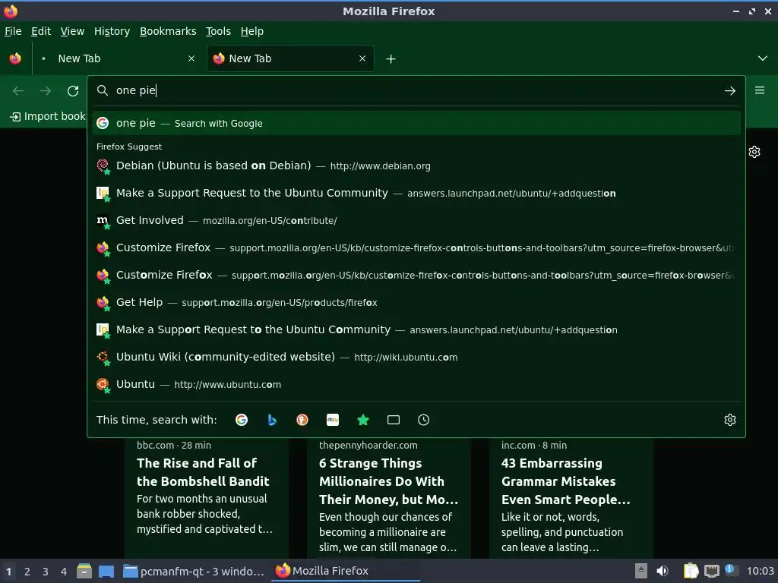Screen dimensions: 778x583
Task: Open the network monitor tray icon
Action: coord(711,571)
